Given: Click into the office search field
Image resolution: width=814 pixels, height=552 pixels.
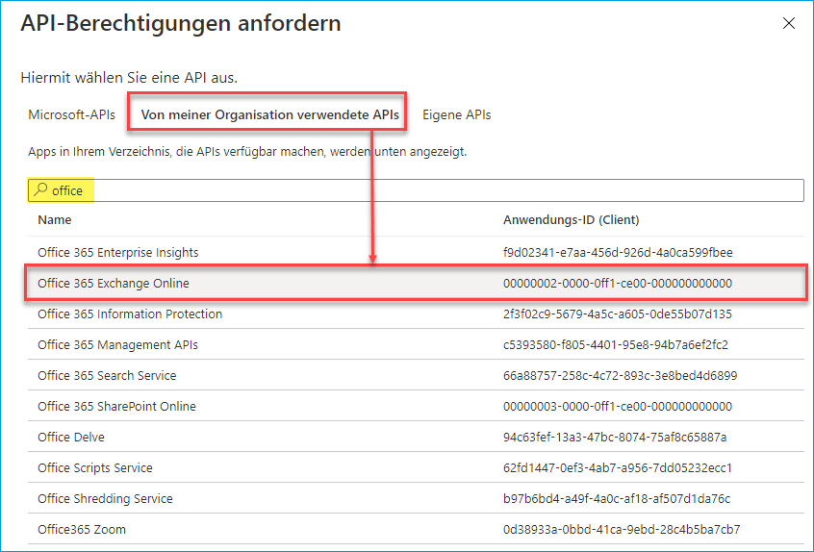Looking at the screenshot, I should (416, 190).
